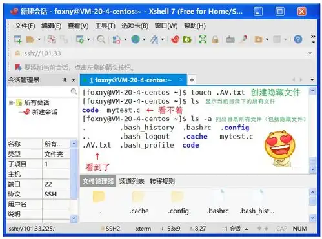
Task: Launch Xftp green toolbar icon
Action: click(187, 39)
